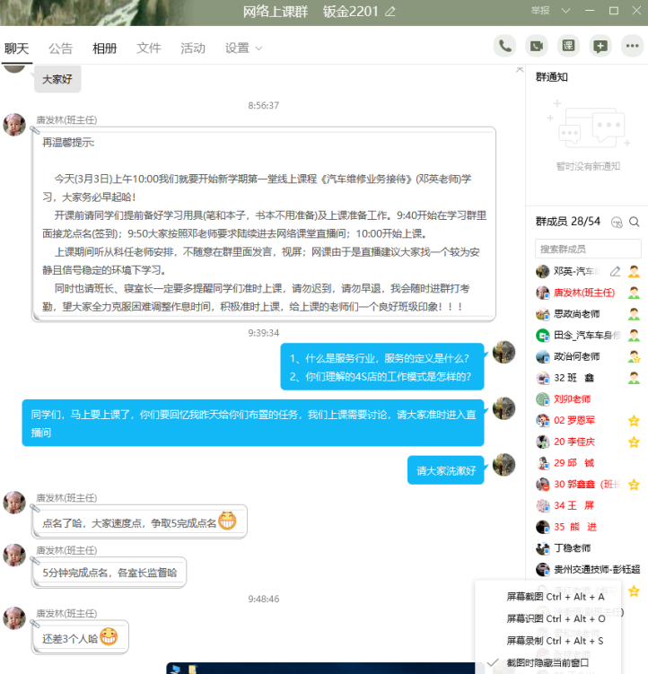
Task: Click badge icon beside 唐发林(班主任) in member list
Action: [634, 293]
